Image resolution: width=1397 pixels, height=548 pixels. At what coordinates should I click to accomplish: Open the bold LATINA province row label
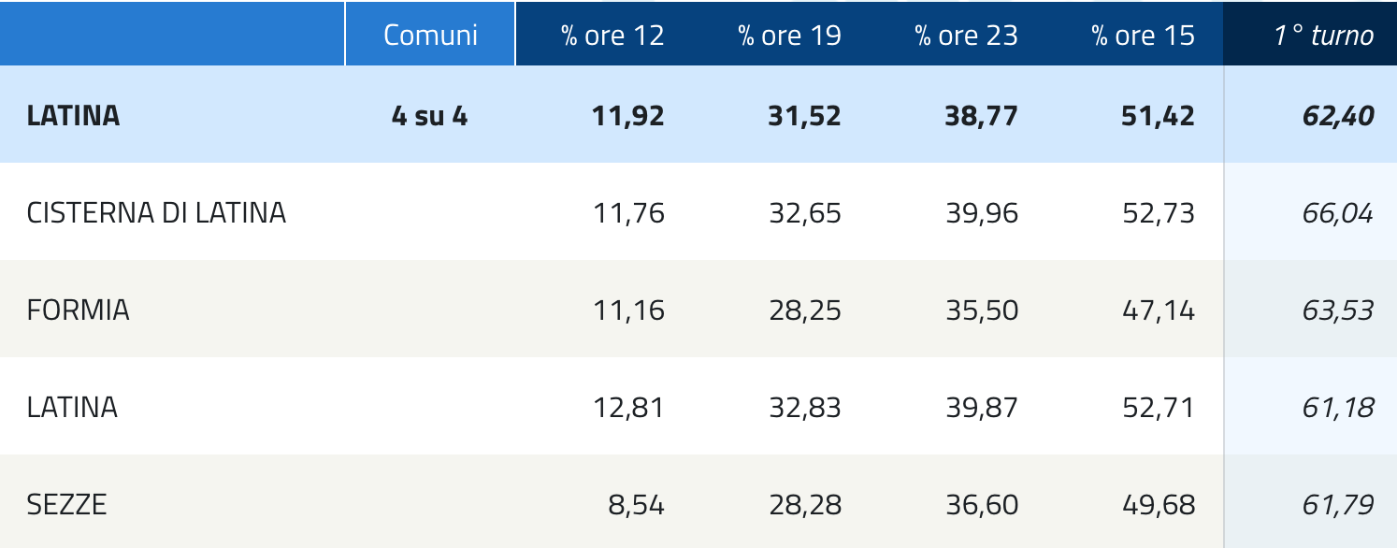click(74, 116)
